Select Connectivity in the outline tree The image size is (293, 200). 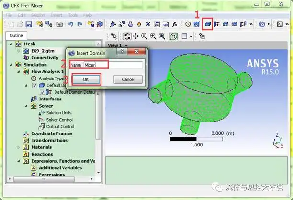coord(45,58)
